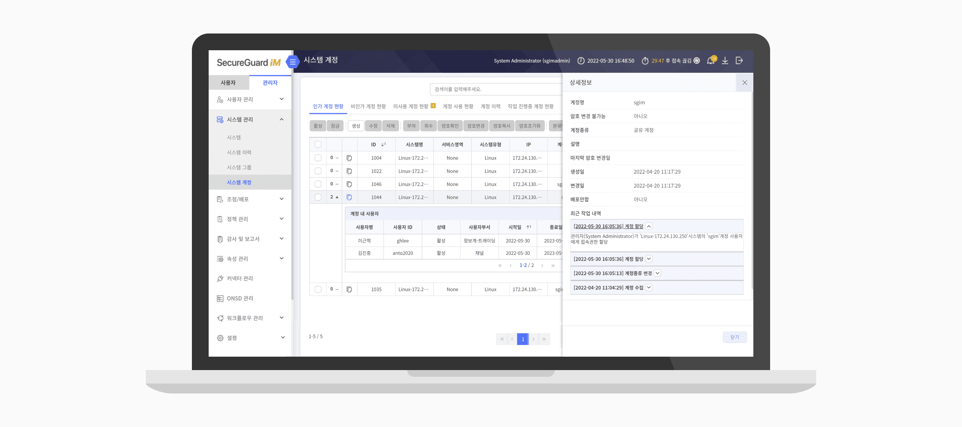This screenshot has height=427, width=962.
Task: Click the logout icon in header
Action: pos(739,61)
